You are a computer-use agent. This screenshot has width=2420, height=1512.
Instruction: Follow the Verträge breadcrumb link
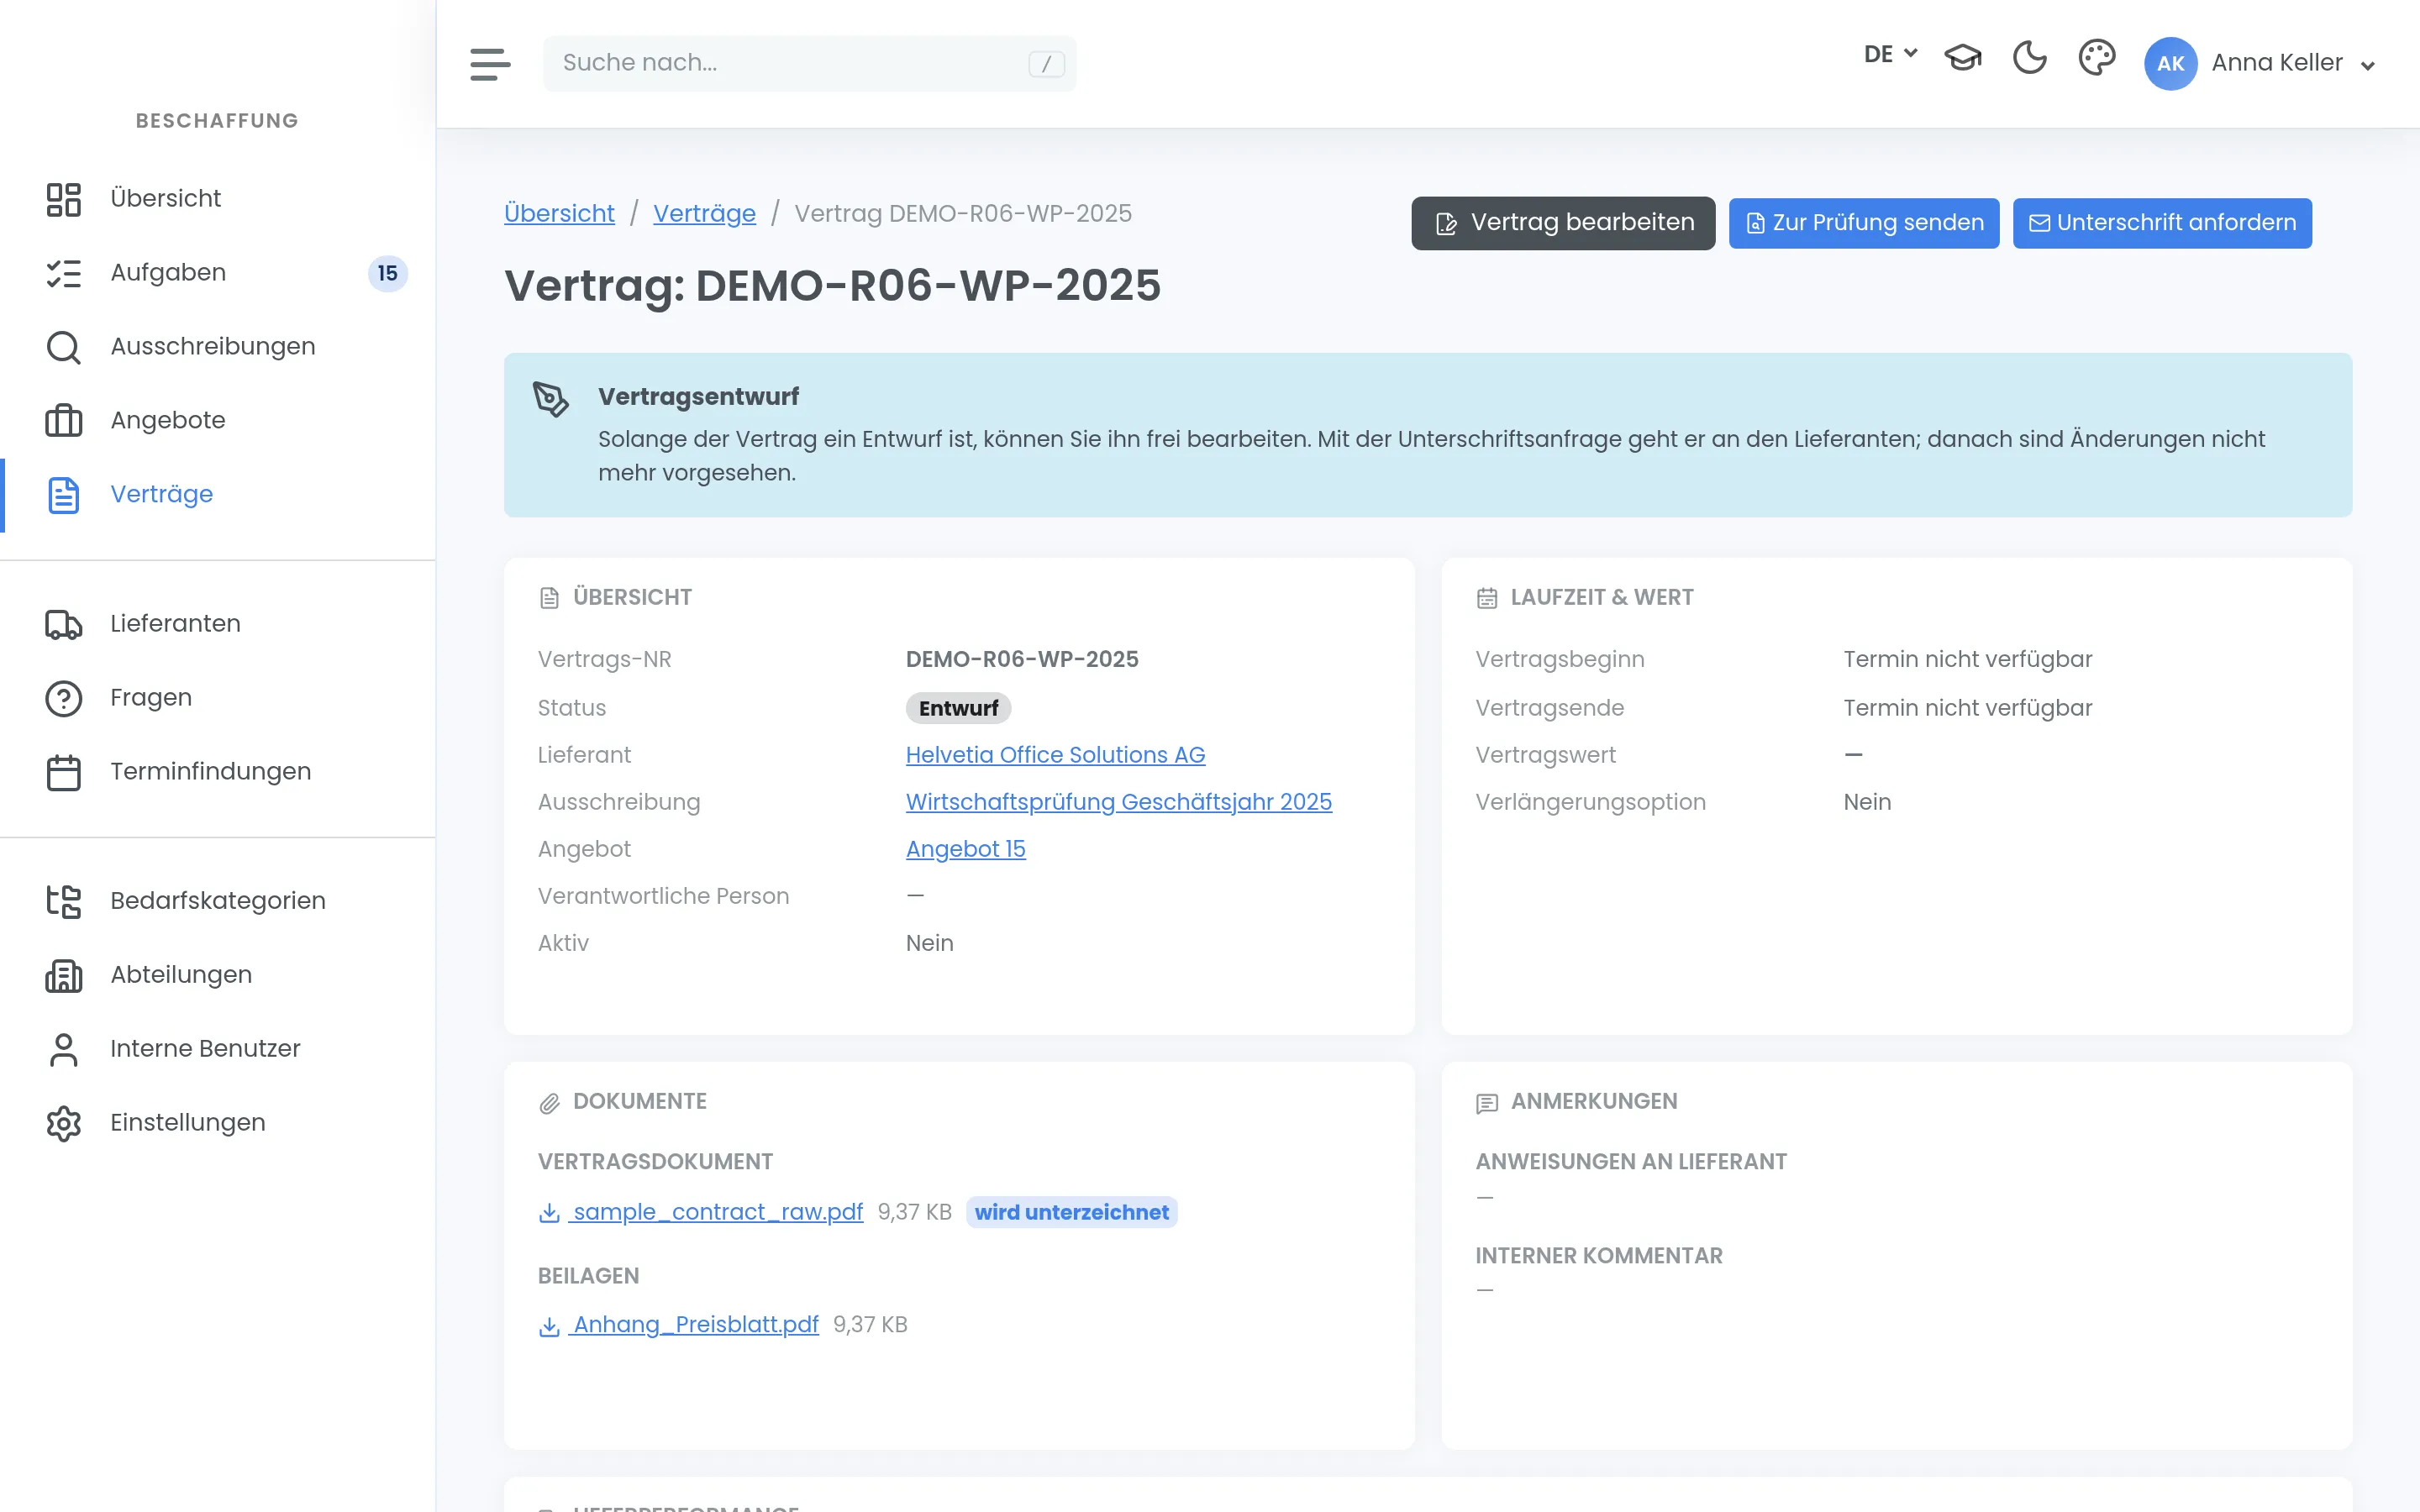tap(704, 213)
